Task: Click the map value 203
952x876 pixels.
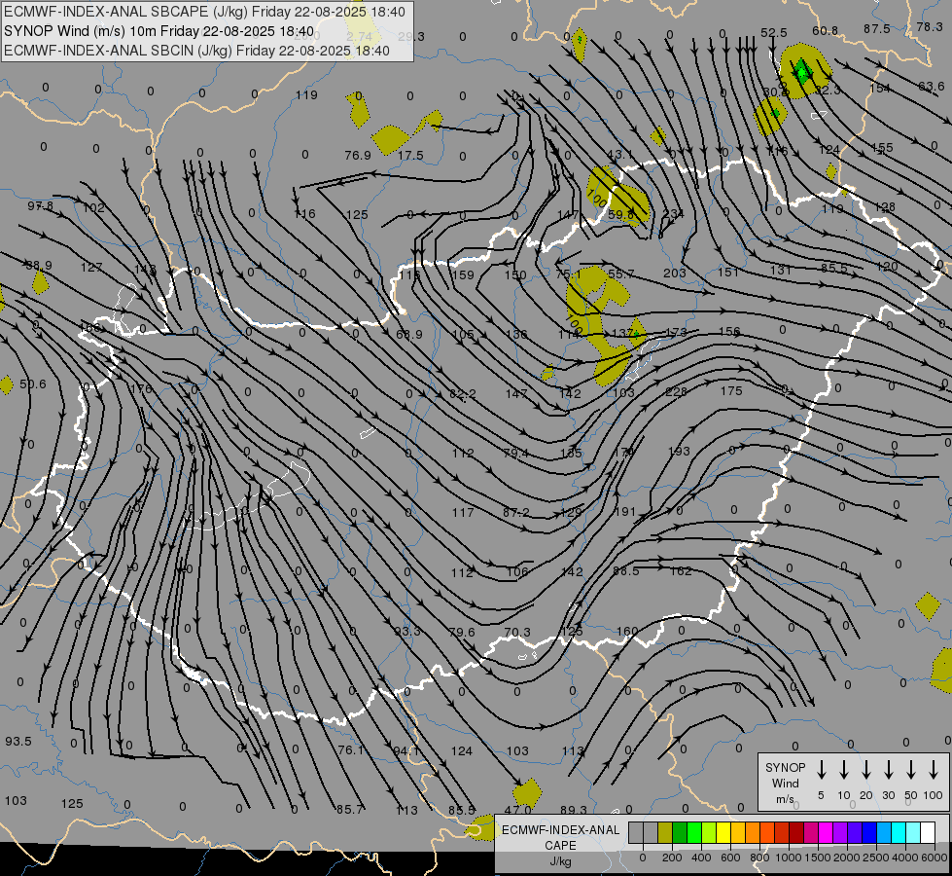Action: 675,274
